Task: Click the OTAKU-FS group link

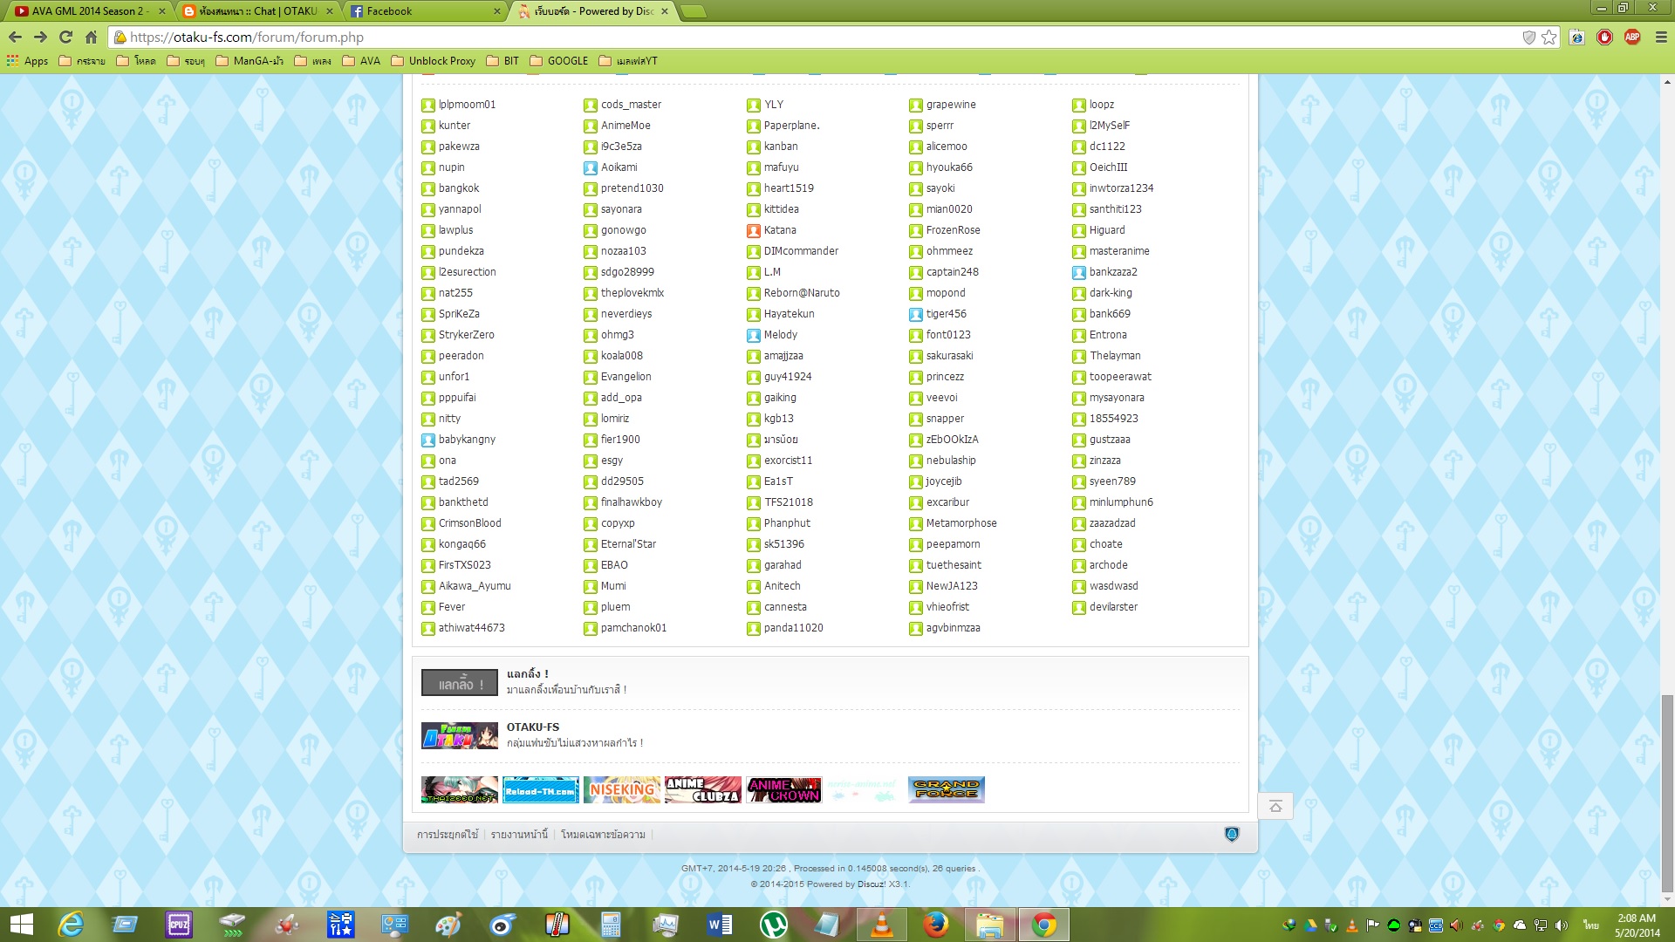Action: (532, 727)
